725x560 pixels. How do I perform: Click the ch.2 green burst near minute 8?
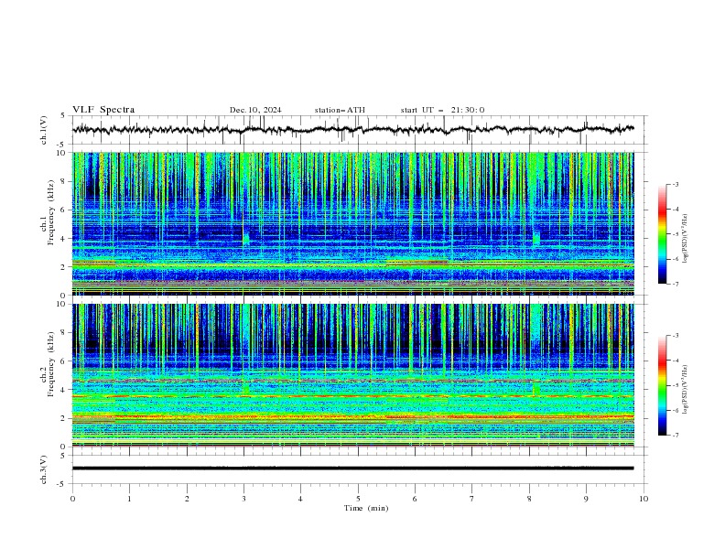pyautogui.click(x=536, y=389)
